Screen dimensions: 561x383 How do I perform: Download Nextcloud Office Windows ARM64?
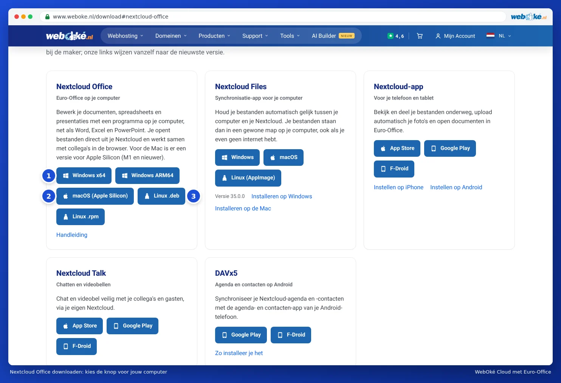147,176
